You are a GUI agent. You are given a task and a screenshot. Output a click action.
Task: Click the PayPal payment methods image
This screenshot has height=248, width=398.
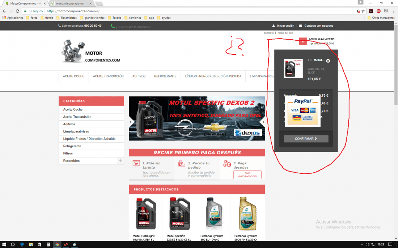302,111
